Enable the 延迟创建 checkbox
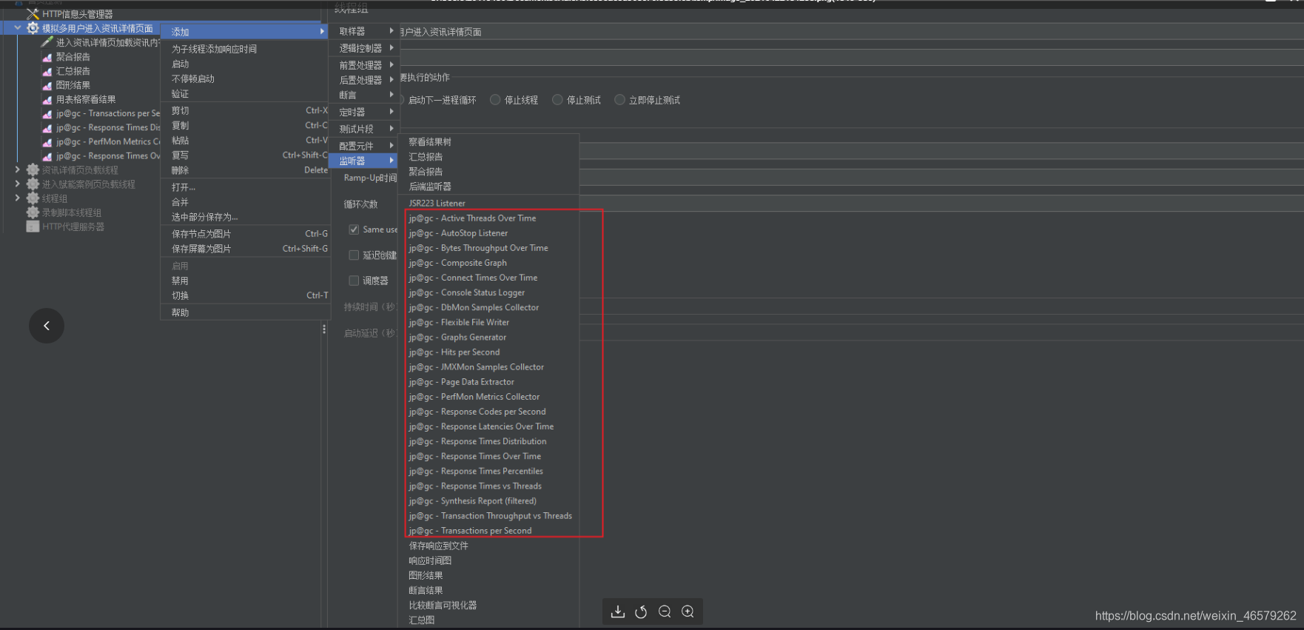The image size is (1304, 630). [x=354, y=255]
